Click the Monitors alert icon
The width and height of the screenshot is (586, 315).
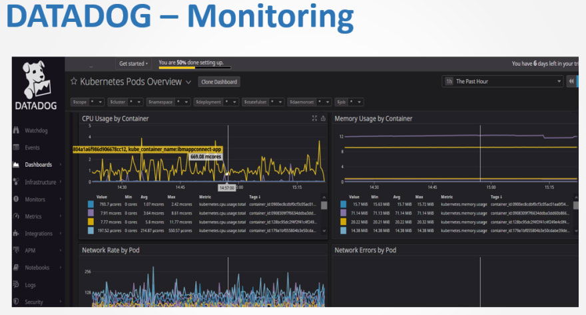pyautogui.click(x=16, y=199)
